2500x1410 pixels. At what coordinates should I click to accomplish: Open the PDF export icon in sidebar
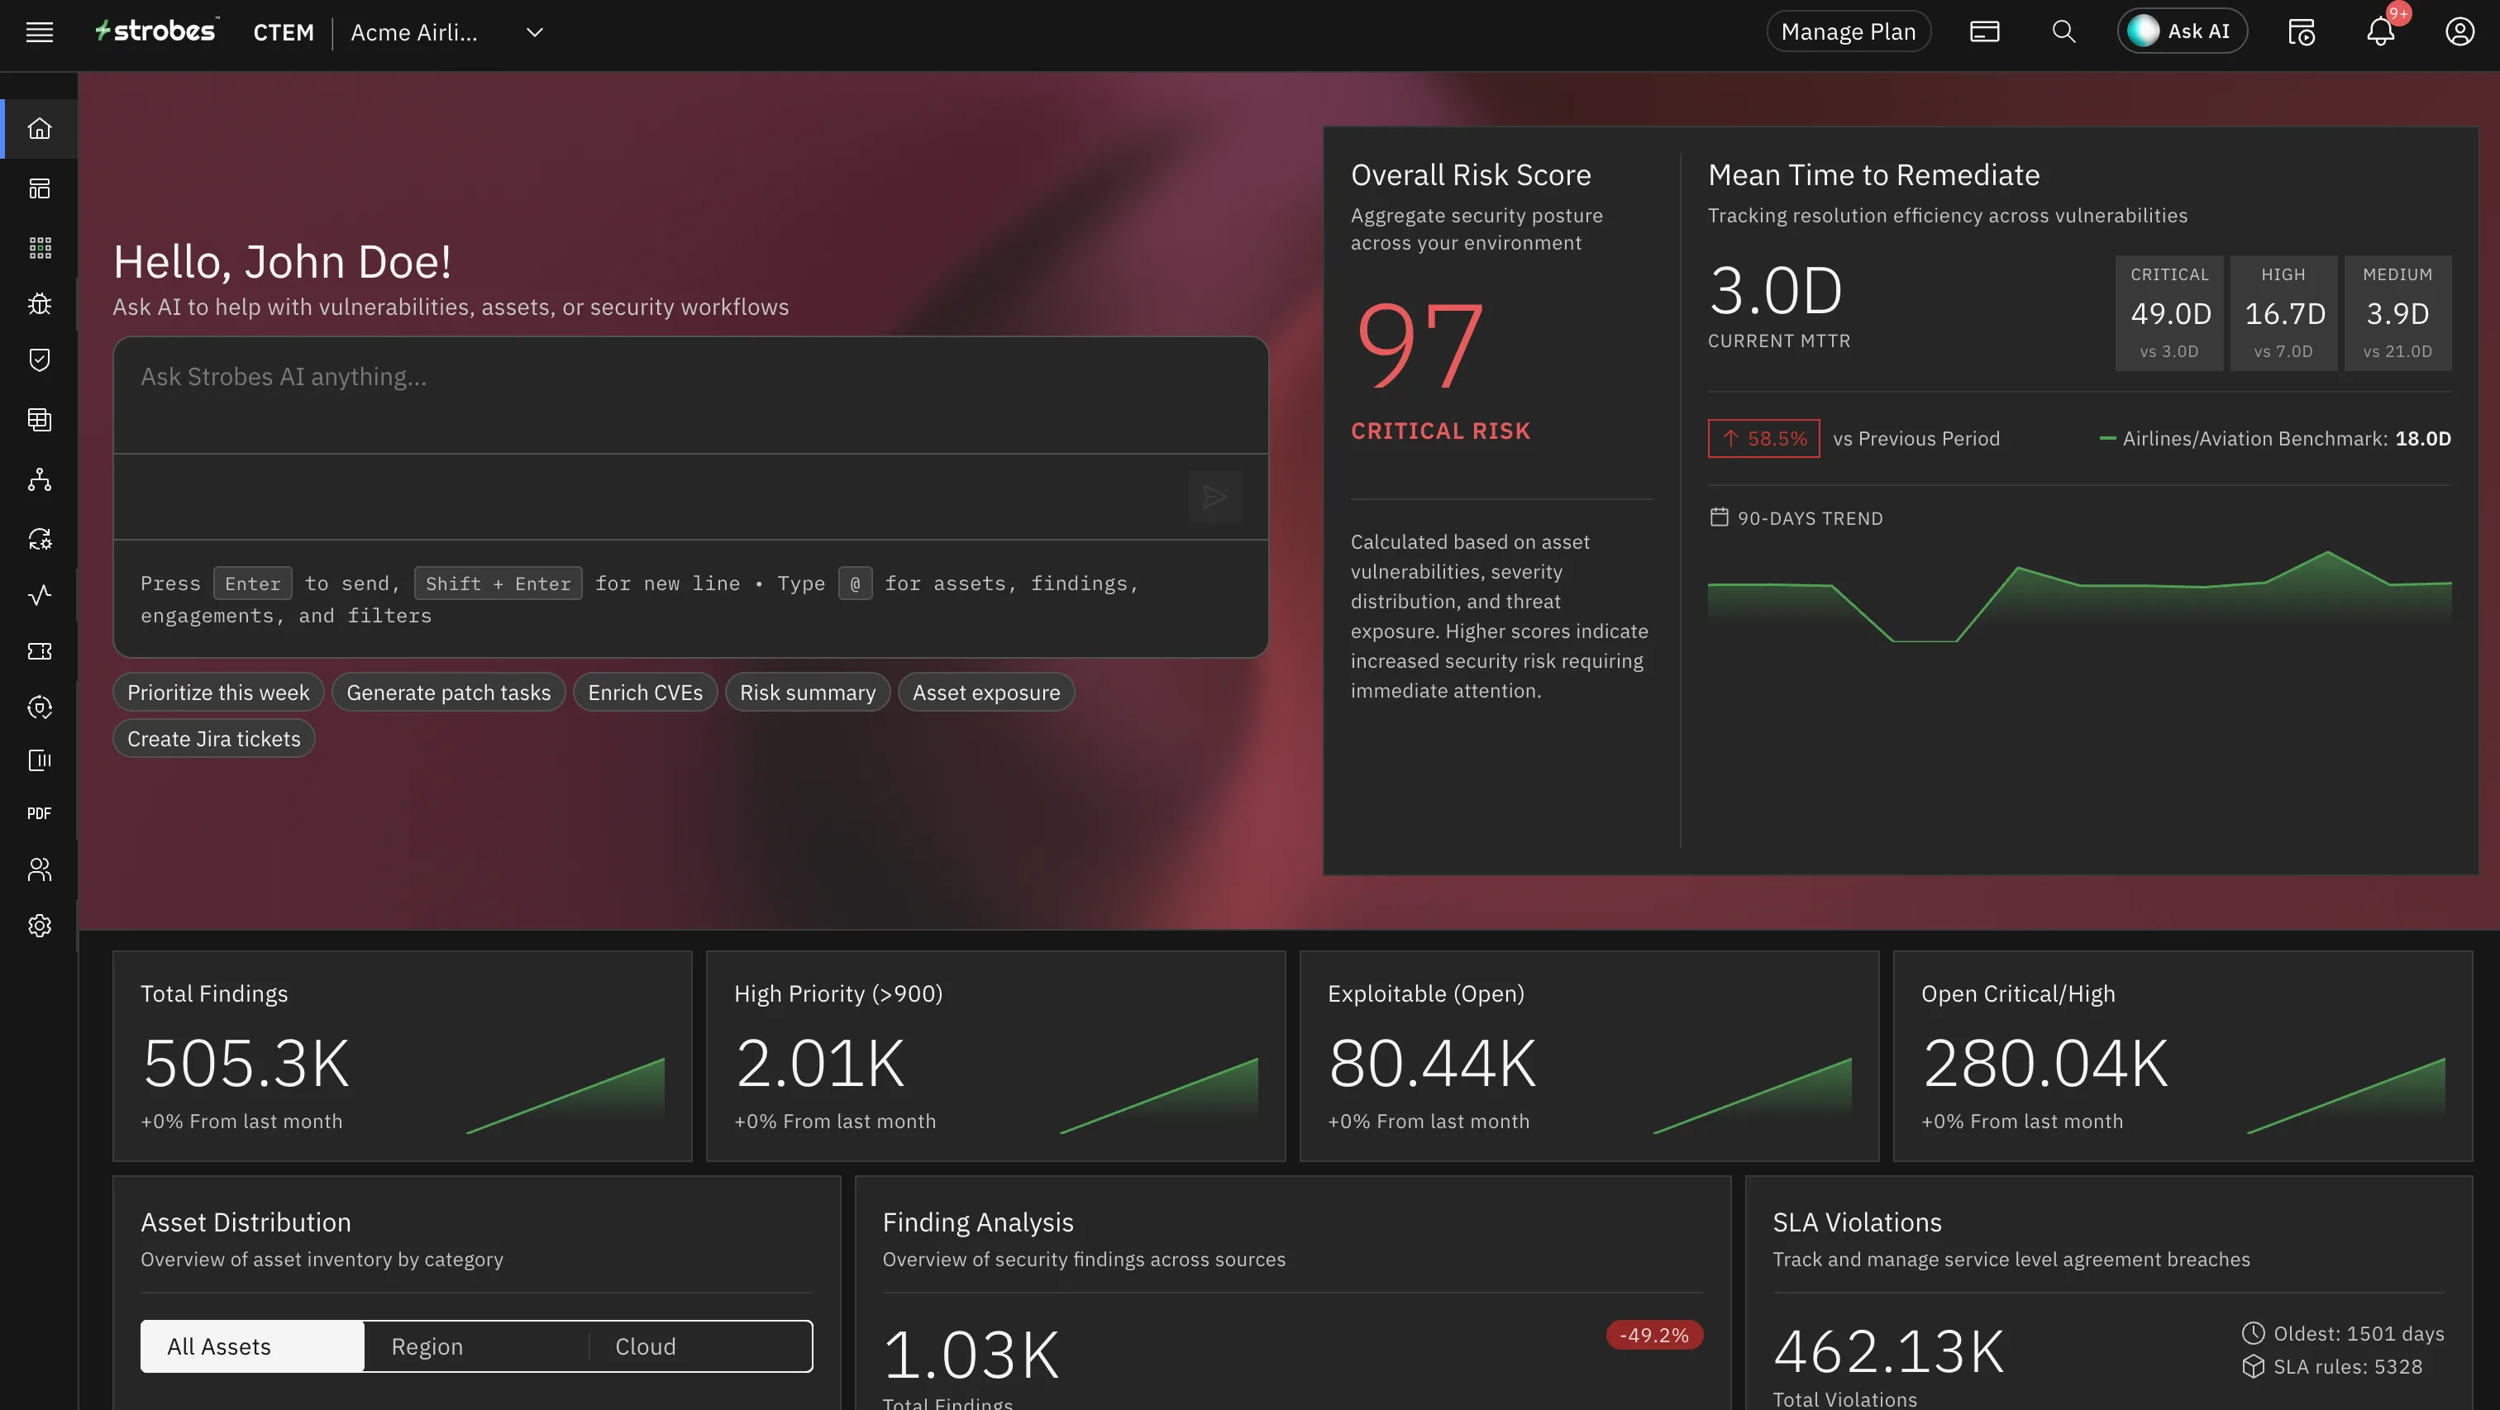39,813
